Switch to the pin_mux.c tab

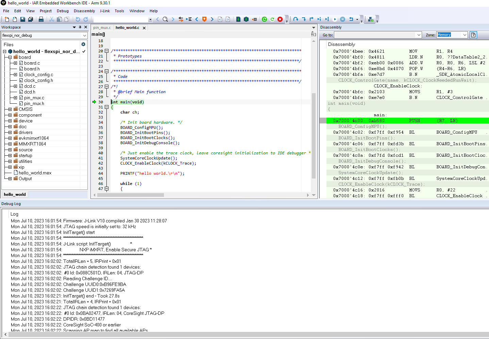[101, 28]
